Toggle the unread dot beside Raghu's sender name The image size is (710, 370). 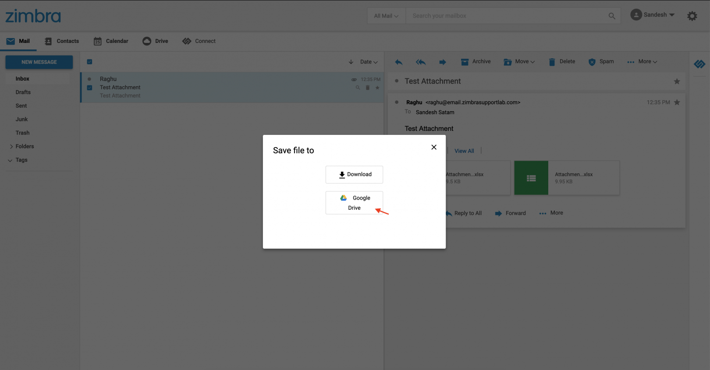tap(397, 102)
